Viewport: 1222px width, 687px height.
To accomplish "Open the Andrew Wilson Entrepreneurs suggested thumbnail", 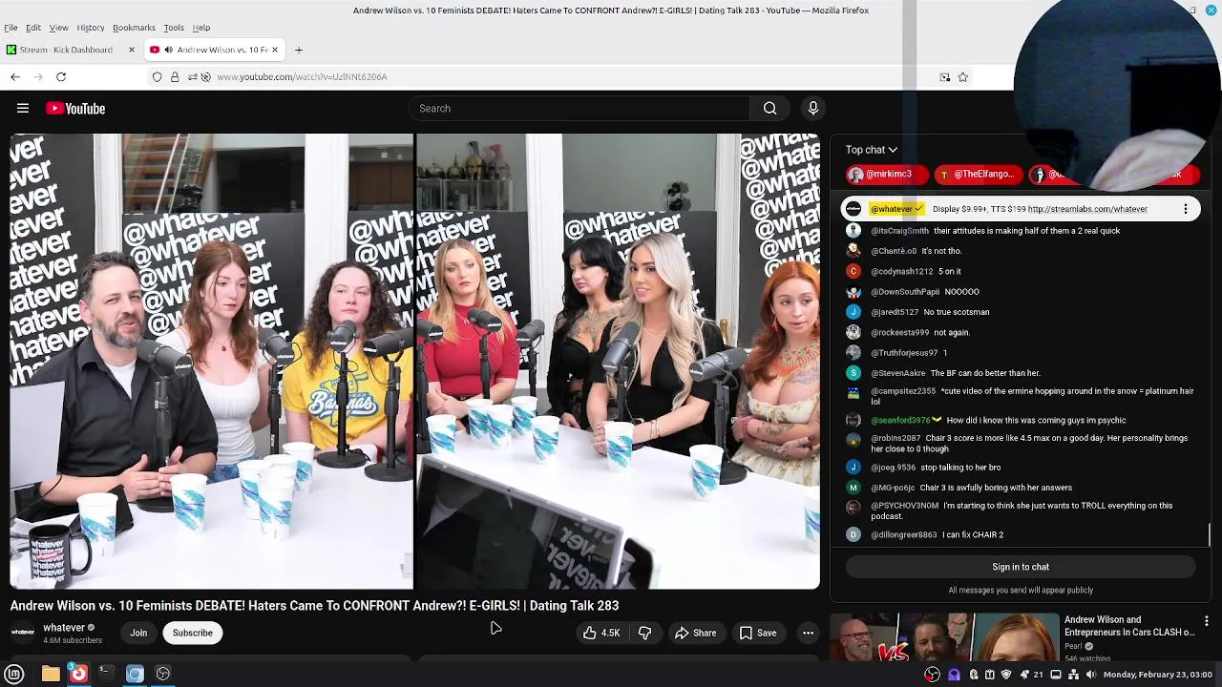I will click(943, 637).
